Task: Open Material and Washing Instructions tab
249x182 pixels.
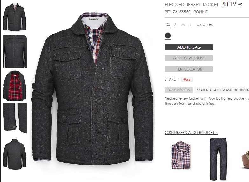Action: (x=222, y=90)
